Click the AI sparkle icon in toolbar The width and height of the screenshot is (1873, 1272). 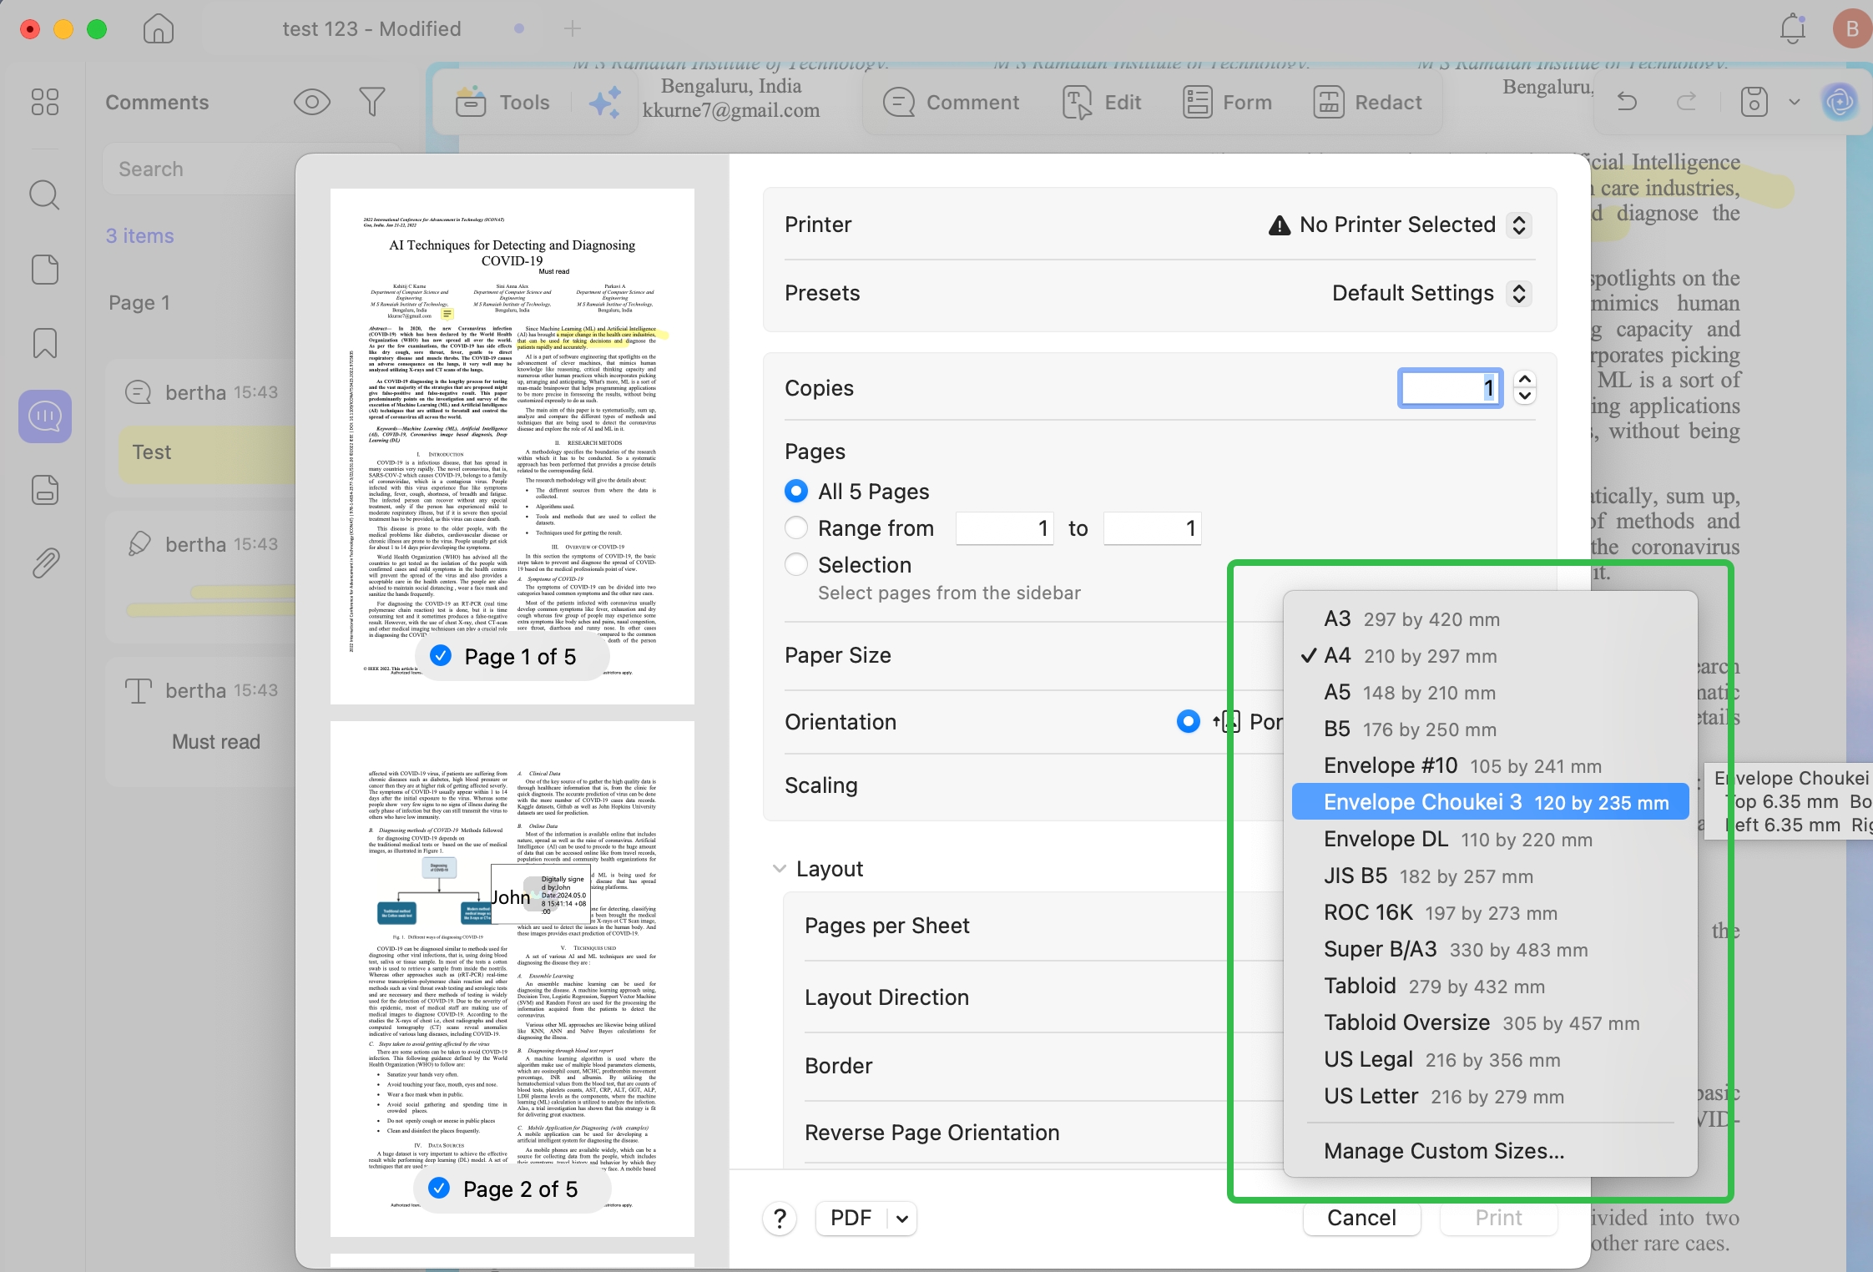click(x=606, y=103)
